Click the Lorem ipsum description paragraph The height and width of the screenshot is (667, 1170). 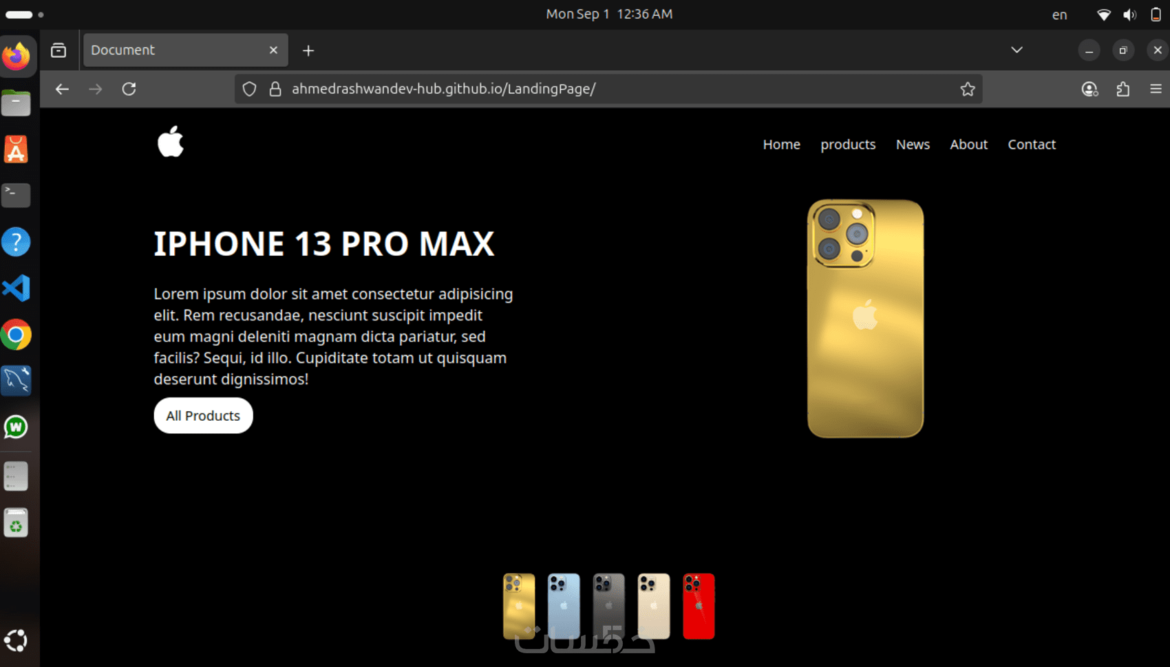(334, 336)
